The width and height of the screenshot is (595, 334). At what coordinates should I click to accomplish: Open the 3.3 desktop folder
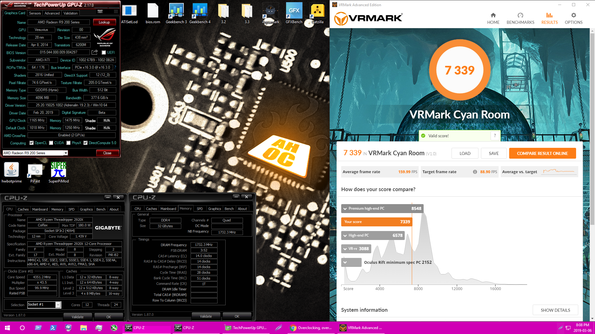coord(247,14)
